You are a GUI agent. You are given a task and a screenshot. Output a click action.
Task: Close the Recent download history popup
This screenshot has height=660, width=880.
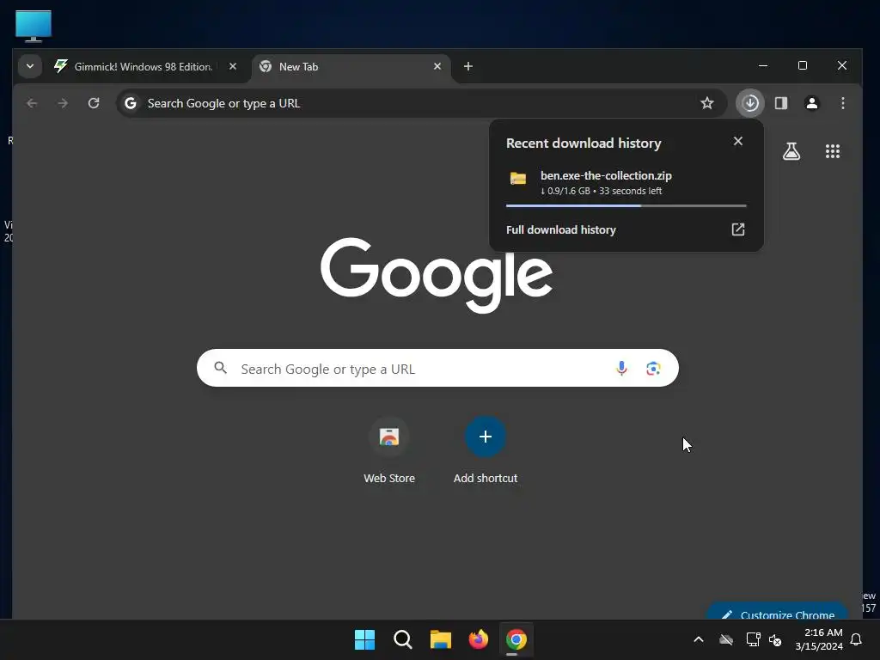pos(738,142)
